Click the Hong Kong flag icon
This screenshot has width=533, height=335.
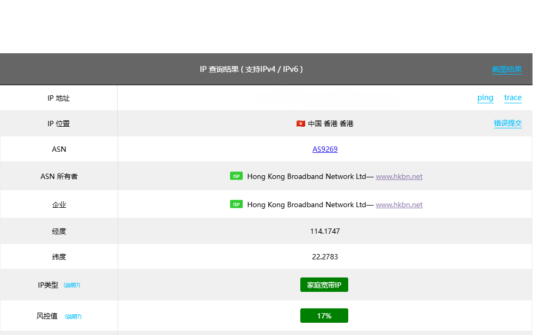click(301, 124)
